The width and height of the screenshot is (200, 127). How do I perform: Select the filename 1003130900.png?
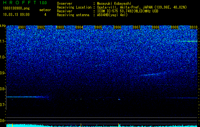[17, 9]
